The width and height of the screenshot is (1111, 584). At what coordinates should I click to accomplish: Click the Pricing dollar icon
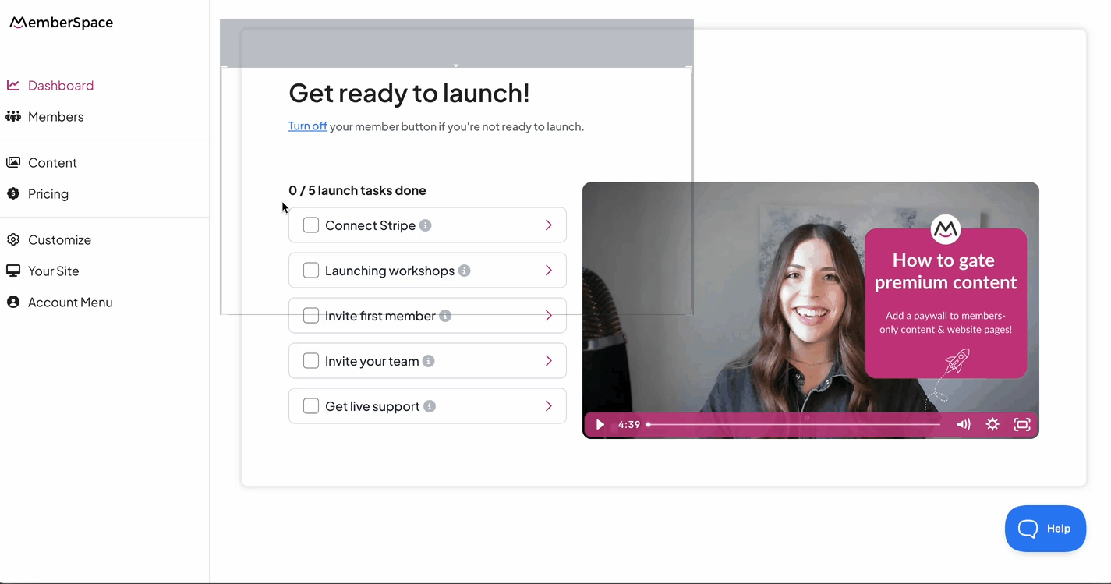(13, 193)
